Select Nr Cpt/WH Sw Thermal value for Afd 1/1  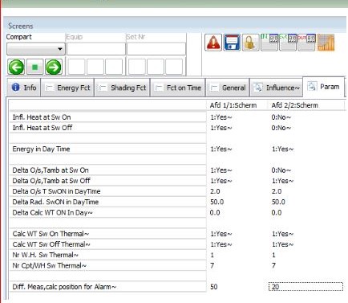(x=212, y=266)
